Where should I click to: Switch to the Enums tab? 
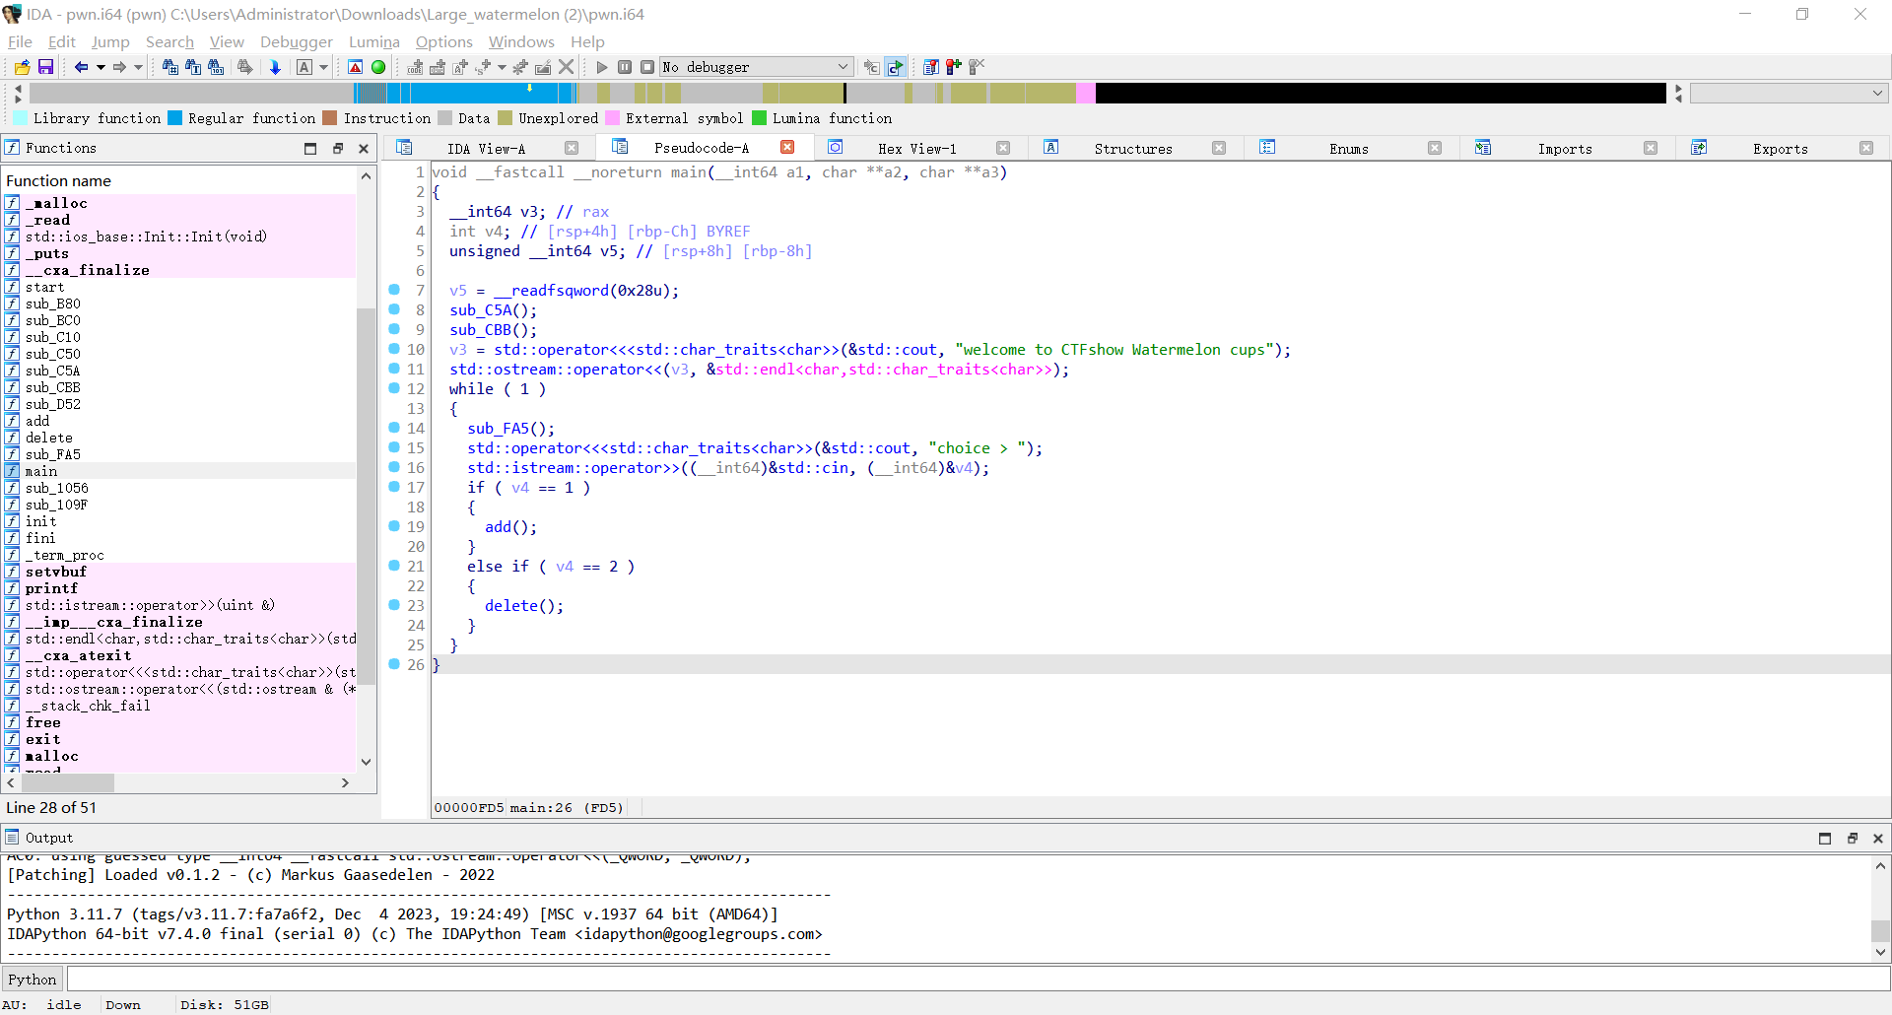1348,148
